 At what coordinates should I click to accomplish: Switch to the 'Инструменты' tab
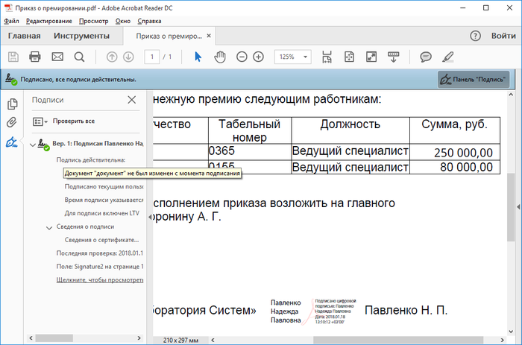81,36
